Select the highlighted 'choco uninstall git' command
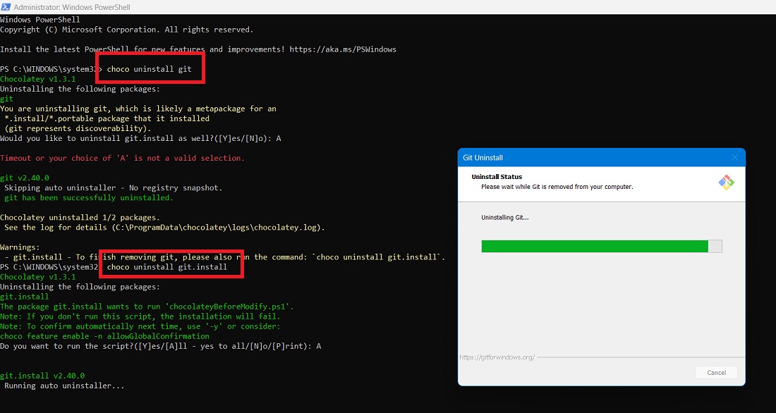776x413 pixels. pyautogui.click(x=150, y=68)
